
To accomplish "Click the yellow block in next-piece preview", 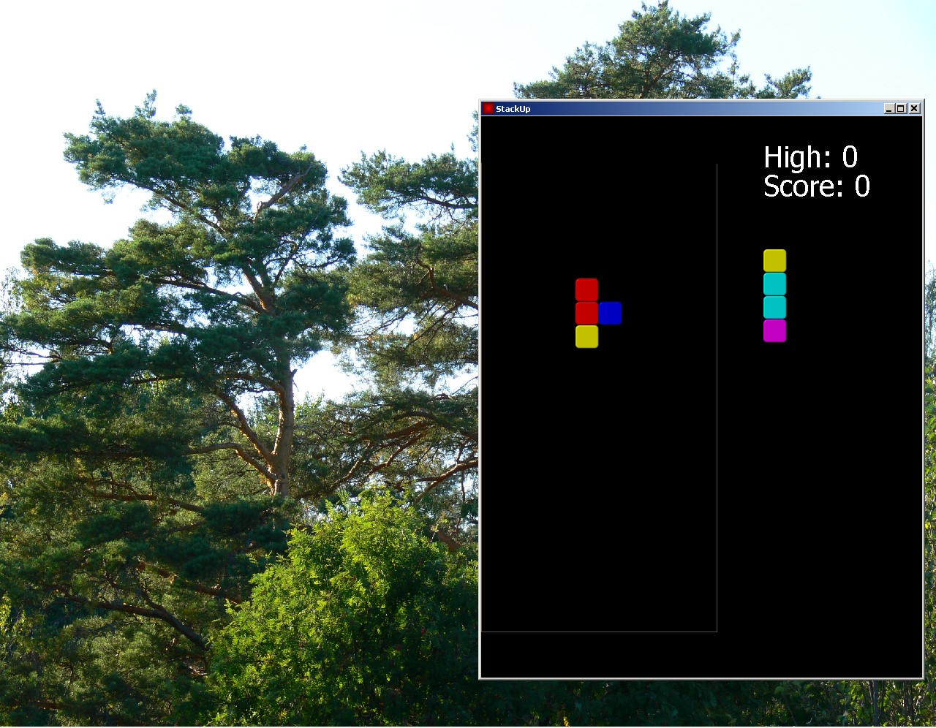I will point(774,261).
